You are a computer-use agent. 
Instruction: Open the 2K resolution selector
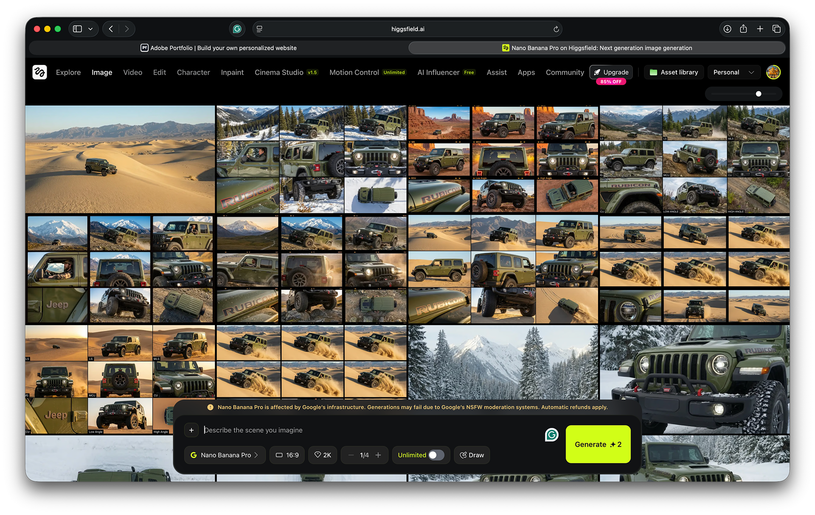click(323, 455)
